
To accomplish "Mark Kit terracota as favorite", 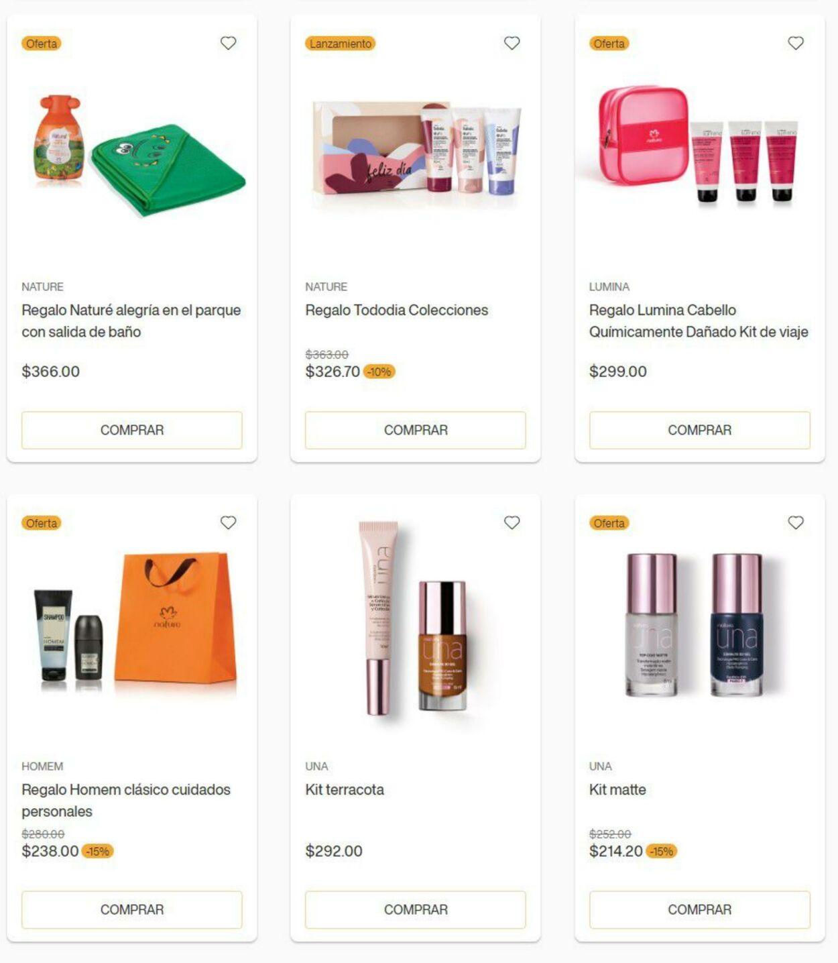I will click(512, 522).
